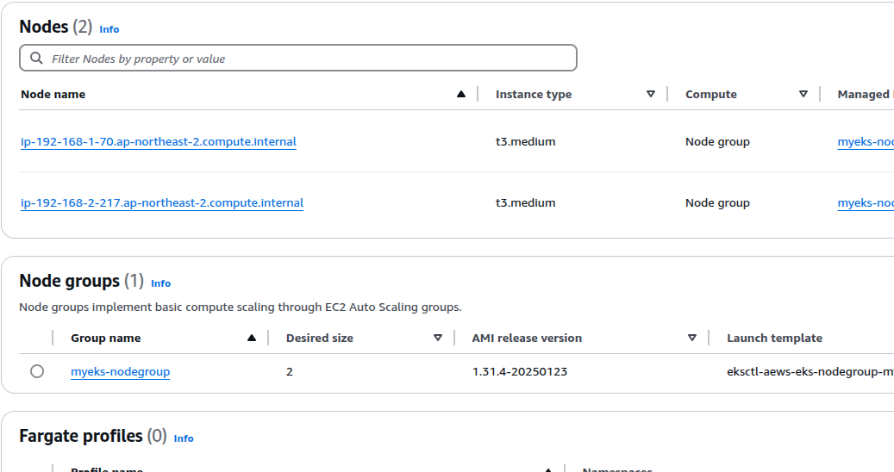The height and width of the screenshot is (472, 894).
Task: Click the Node name column header
Action: click(x=53, y=95)
